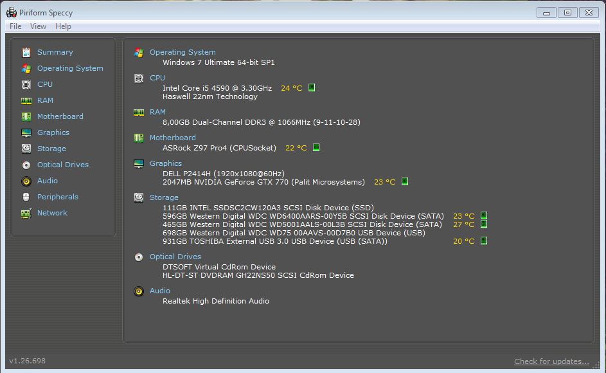Click the HL-DT-ST DVDRAM GH22NS50 line
The width and height of the screenshot is (606, 373).
258,275
